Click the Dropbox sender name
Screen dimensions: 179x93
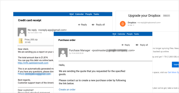point(132,22)
